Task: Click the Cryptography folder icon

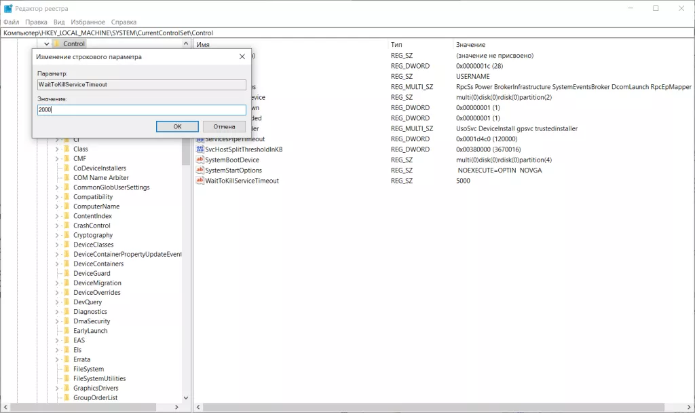Action: 67,235
